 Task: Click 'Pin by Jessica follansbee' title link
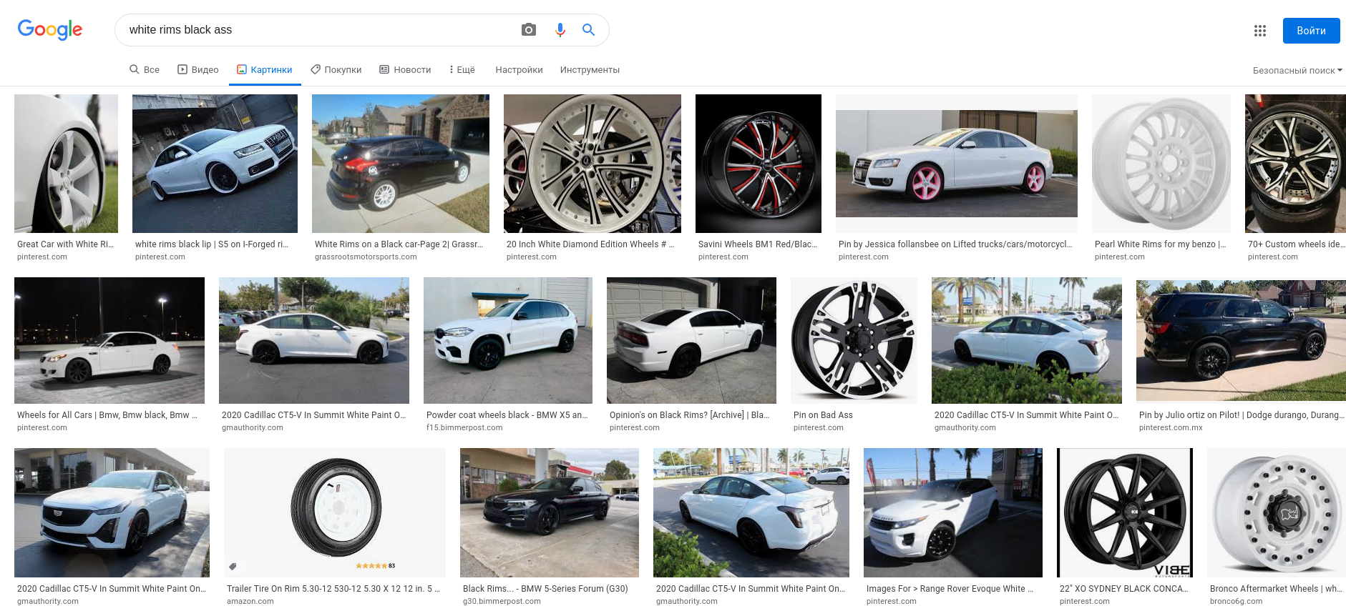pos(955,244)
